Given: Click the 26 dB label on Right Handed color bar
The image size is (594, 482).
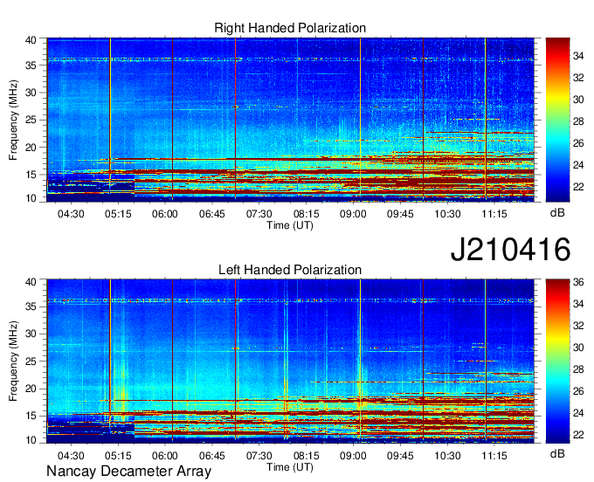Looking at the screenshot, I should pyautogui.click(x=578, y=143).
